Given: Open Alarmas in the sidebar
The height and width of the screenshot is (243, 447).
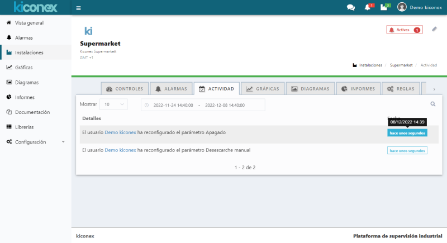Looking at the screenshot, I should [24, 38].
